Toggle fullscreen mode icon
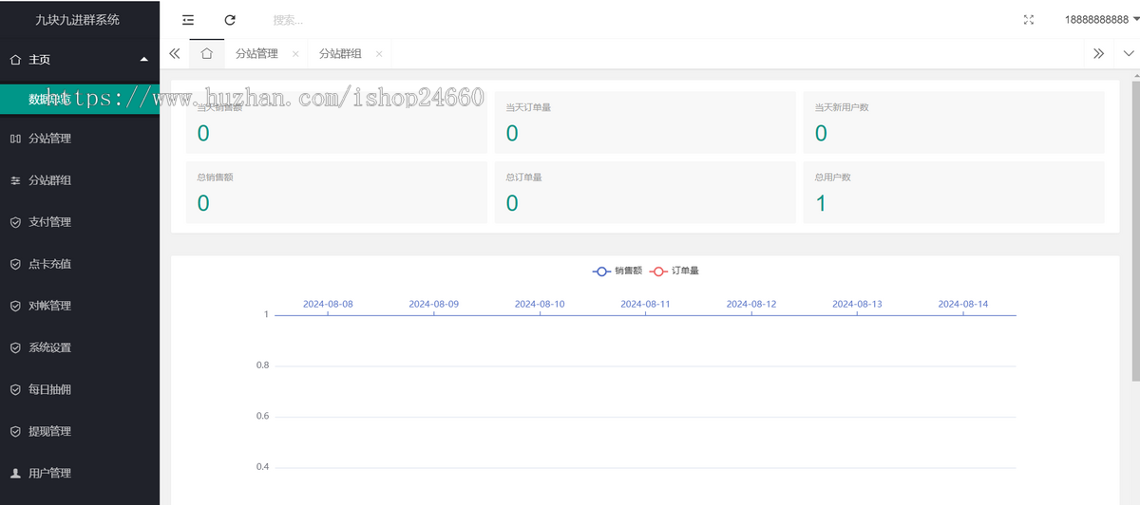The width and height of the screenshot is (1140, 505). (x=1029, y=20)
